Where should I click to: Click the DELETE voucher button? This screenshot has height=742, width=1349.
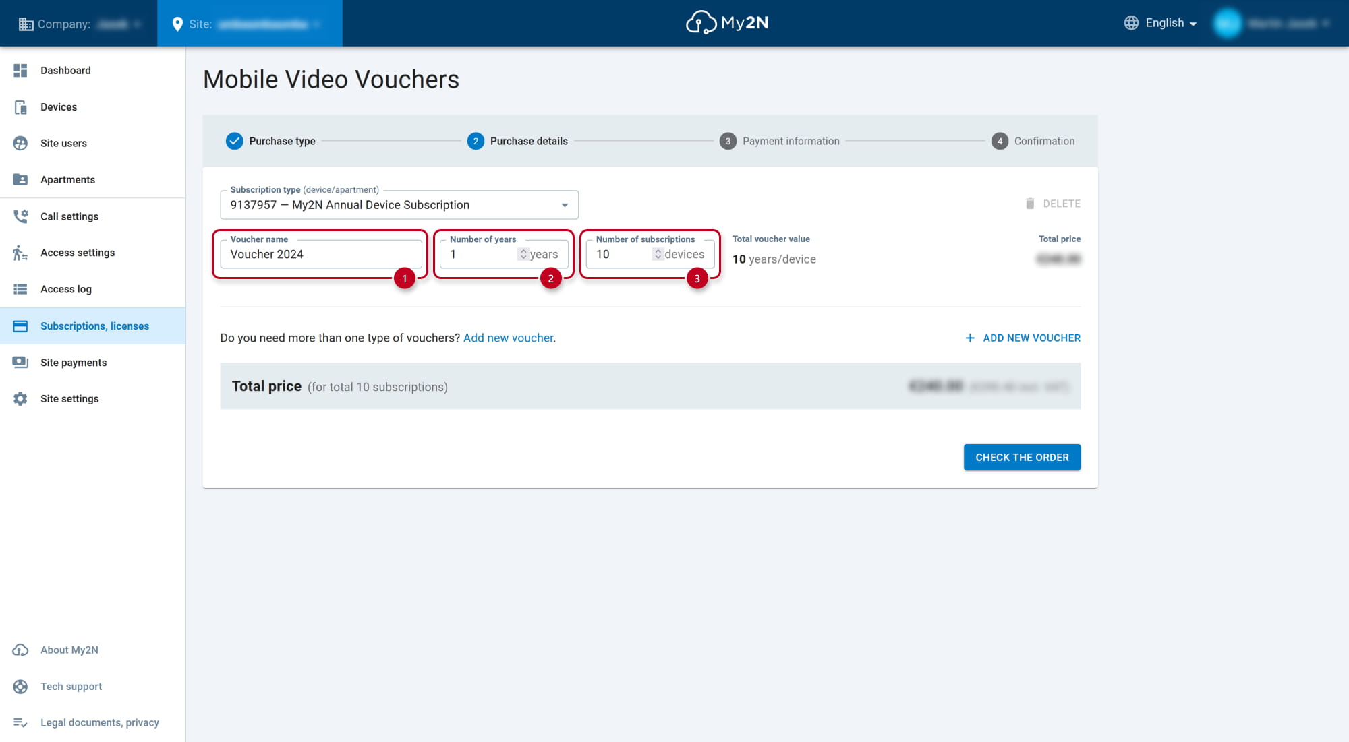pyautogui.click(x=1052, y=204)
